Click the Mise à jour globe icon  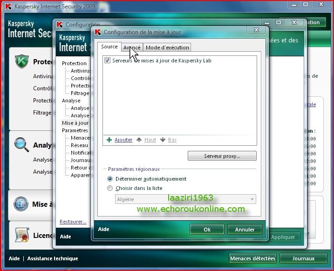[x=21, y=204]
